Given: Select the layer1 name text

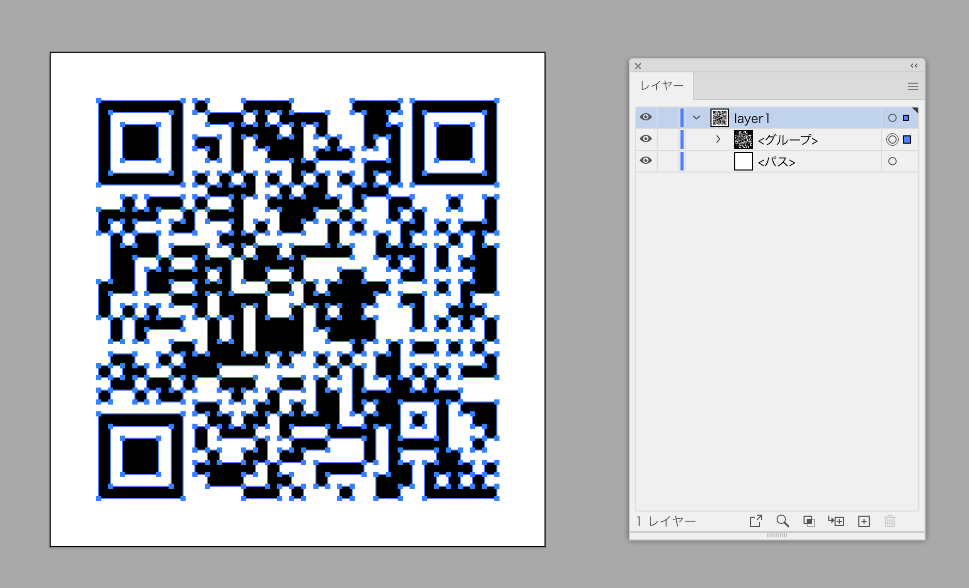Looking at the screenshot, I should (x=752, y=118).
